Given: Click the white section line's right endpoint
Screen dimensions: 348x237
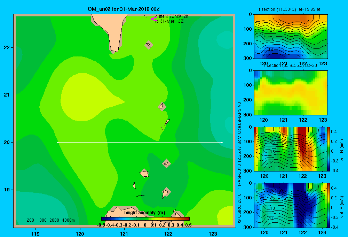Looking at the screenshot, I should (222, 142).
